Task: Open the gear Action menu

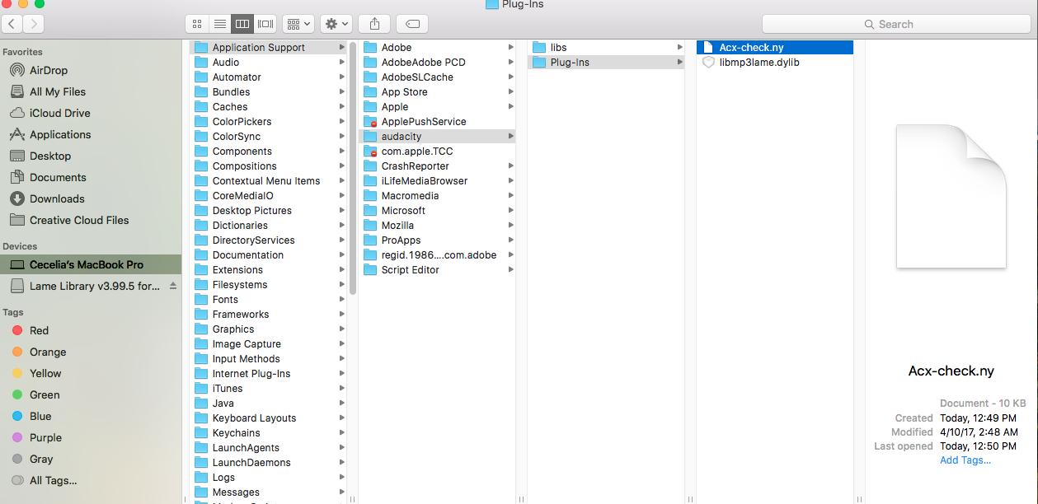Action: coord(337,24)
